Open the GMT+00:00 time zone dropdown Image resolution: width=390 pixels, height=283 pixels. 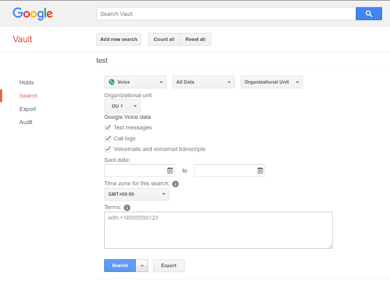tap(136, 195)
